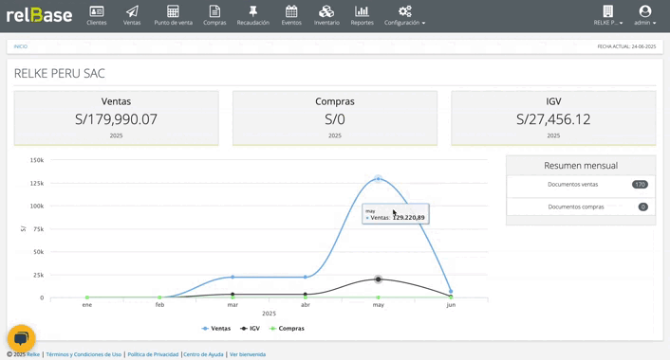This screenshot has height=360, width=670.
Task: Toggle the IGV series in legend
Action: tap(250, 329)
